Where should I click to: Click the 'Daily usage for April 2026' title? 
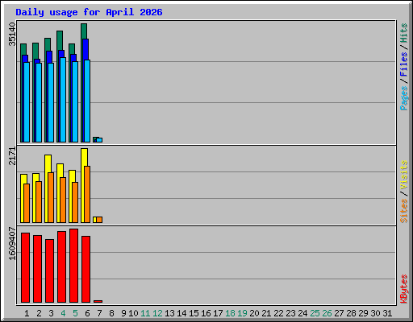89,12
